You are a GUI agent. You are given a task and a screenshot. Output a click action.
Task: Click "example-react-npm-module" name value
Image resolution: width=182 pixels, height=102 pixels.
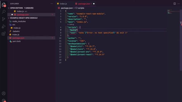90,14
